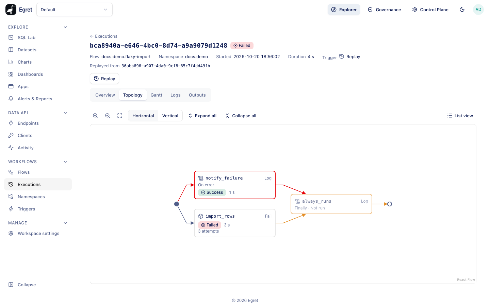Image resolution: width=490 pixels, height=306 pixels.
Task: Open Alerts & Reports from sidebar
Action: click(x=38, y=99)
